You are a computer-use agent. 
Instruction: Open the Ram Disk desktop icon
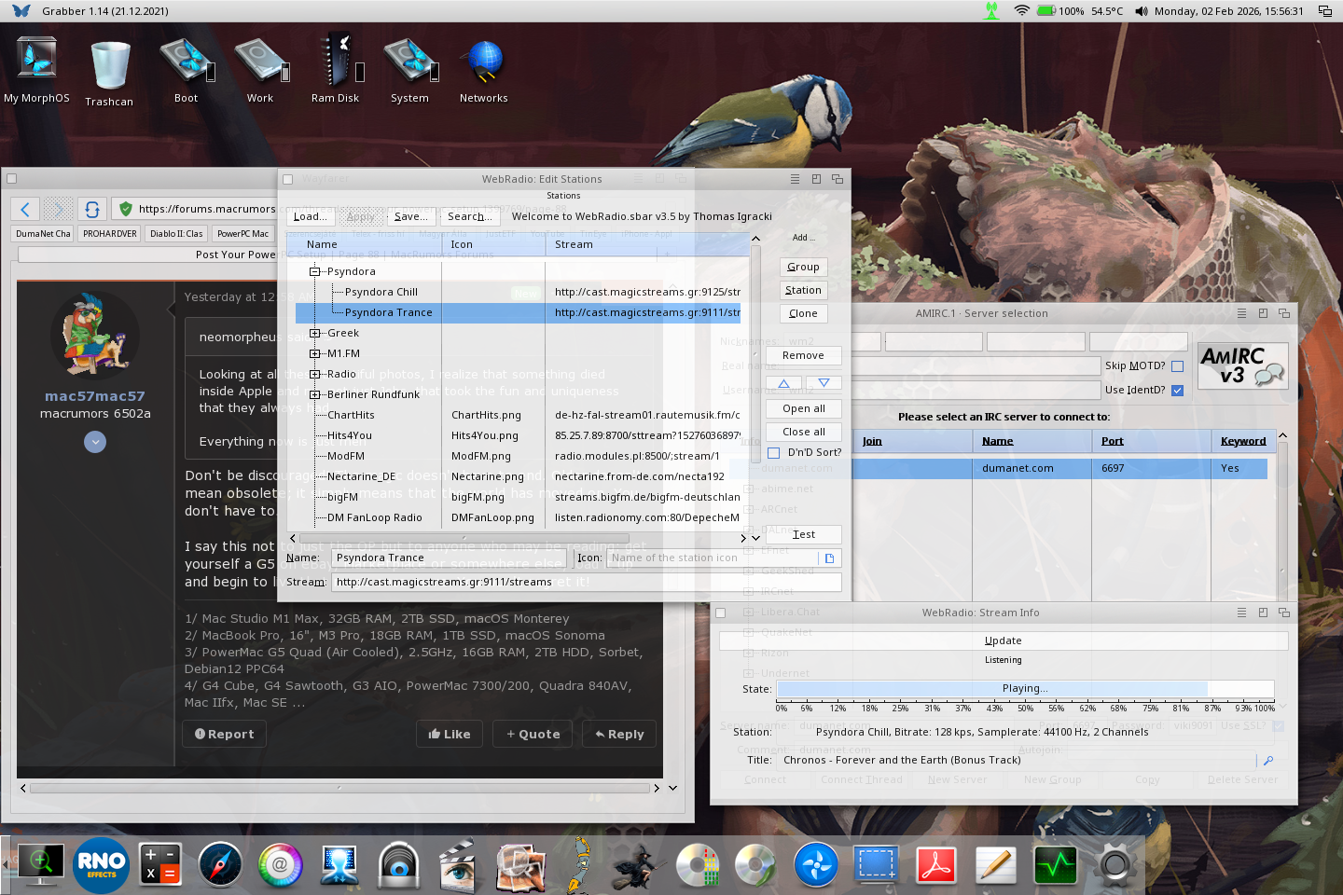(x=336, y=69)
